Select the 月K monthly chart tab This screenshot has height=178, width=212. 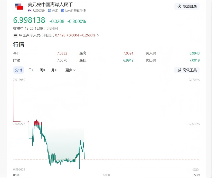point(54,70)
